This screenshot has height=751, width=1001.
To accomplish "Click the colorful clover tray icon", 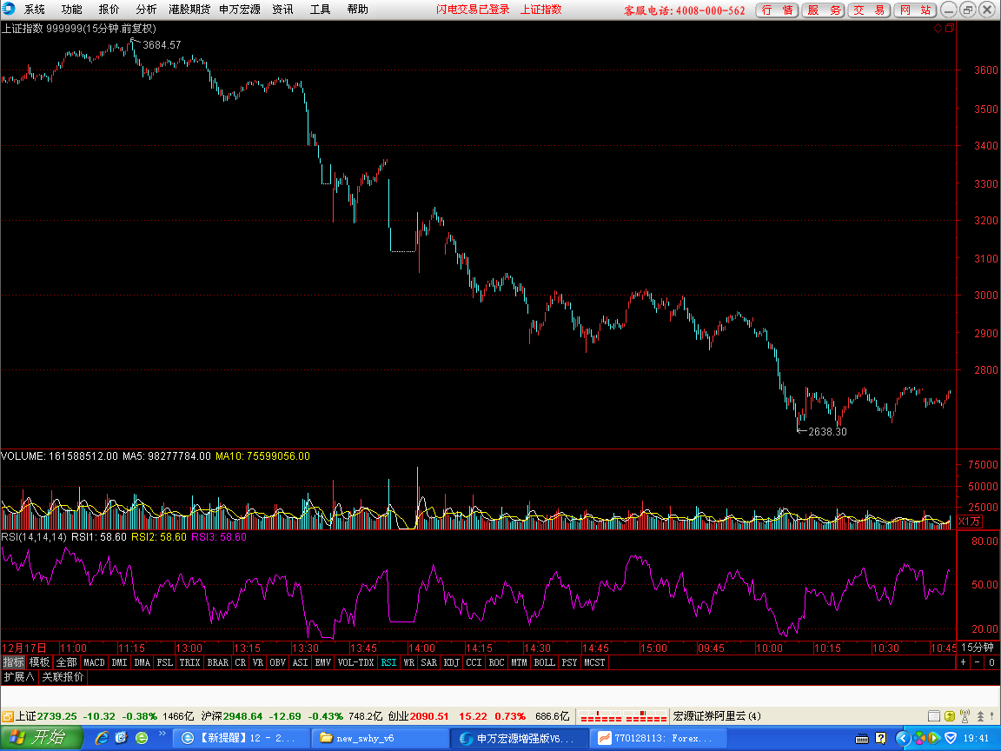I will pyautogui.click(x=918, y=738).
